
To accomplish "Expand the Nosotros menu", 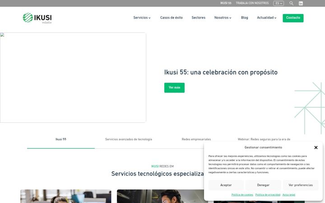I will 223,18.
